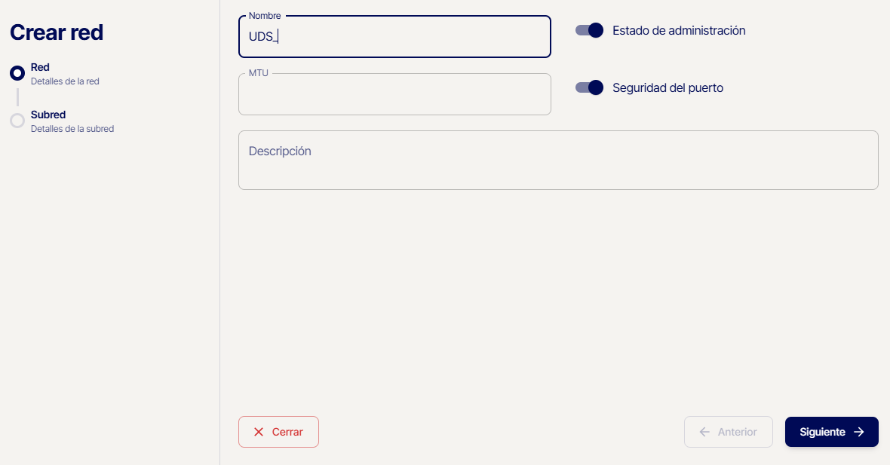The image size is (890, 465).
Task: Click the Subred step circle indicator
Action: (x=17, y=121)
